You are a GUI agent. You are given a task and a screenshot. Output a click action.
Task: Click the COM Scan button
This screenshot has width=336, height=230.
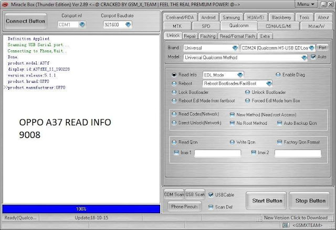point(174,194)
